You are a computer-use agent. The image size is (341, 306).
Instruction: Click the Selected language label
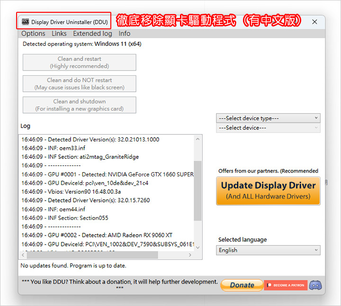coord(242,239)
